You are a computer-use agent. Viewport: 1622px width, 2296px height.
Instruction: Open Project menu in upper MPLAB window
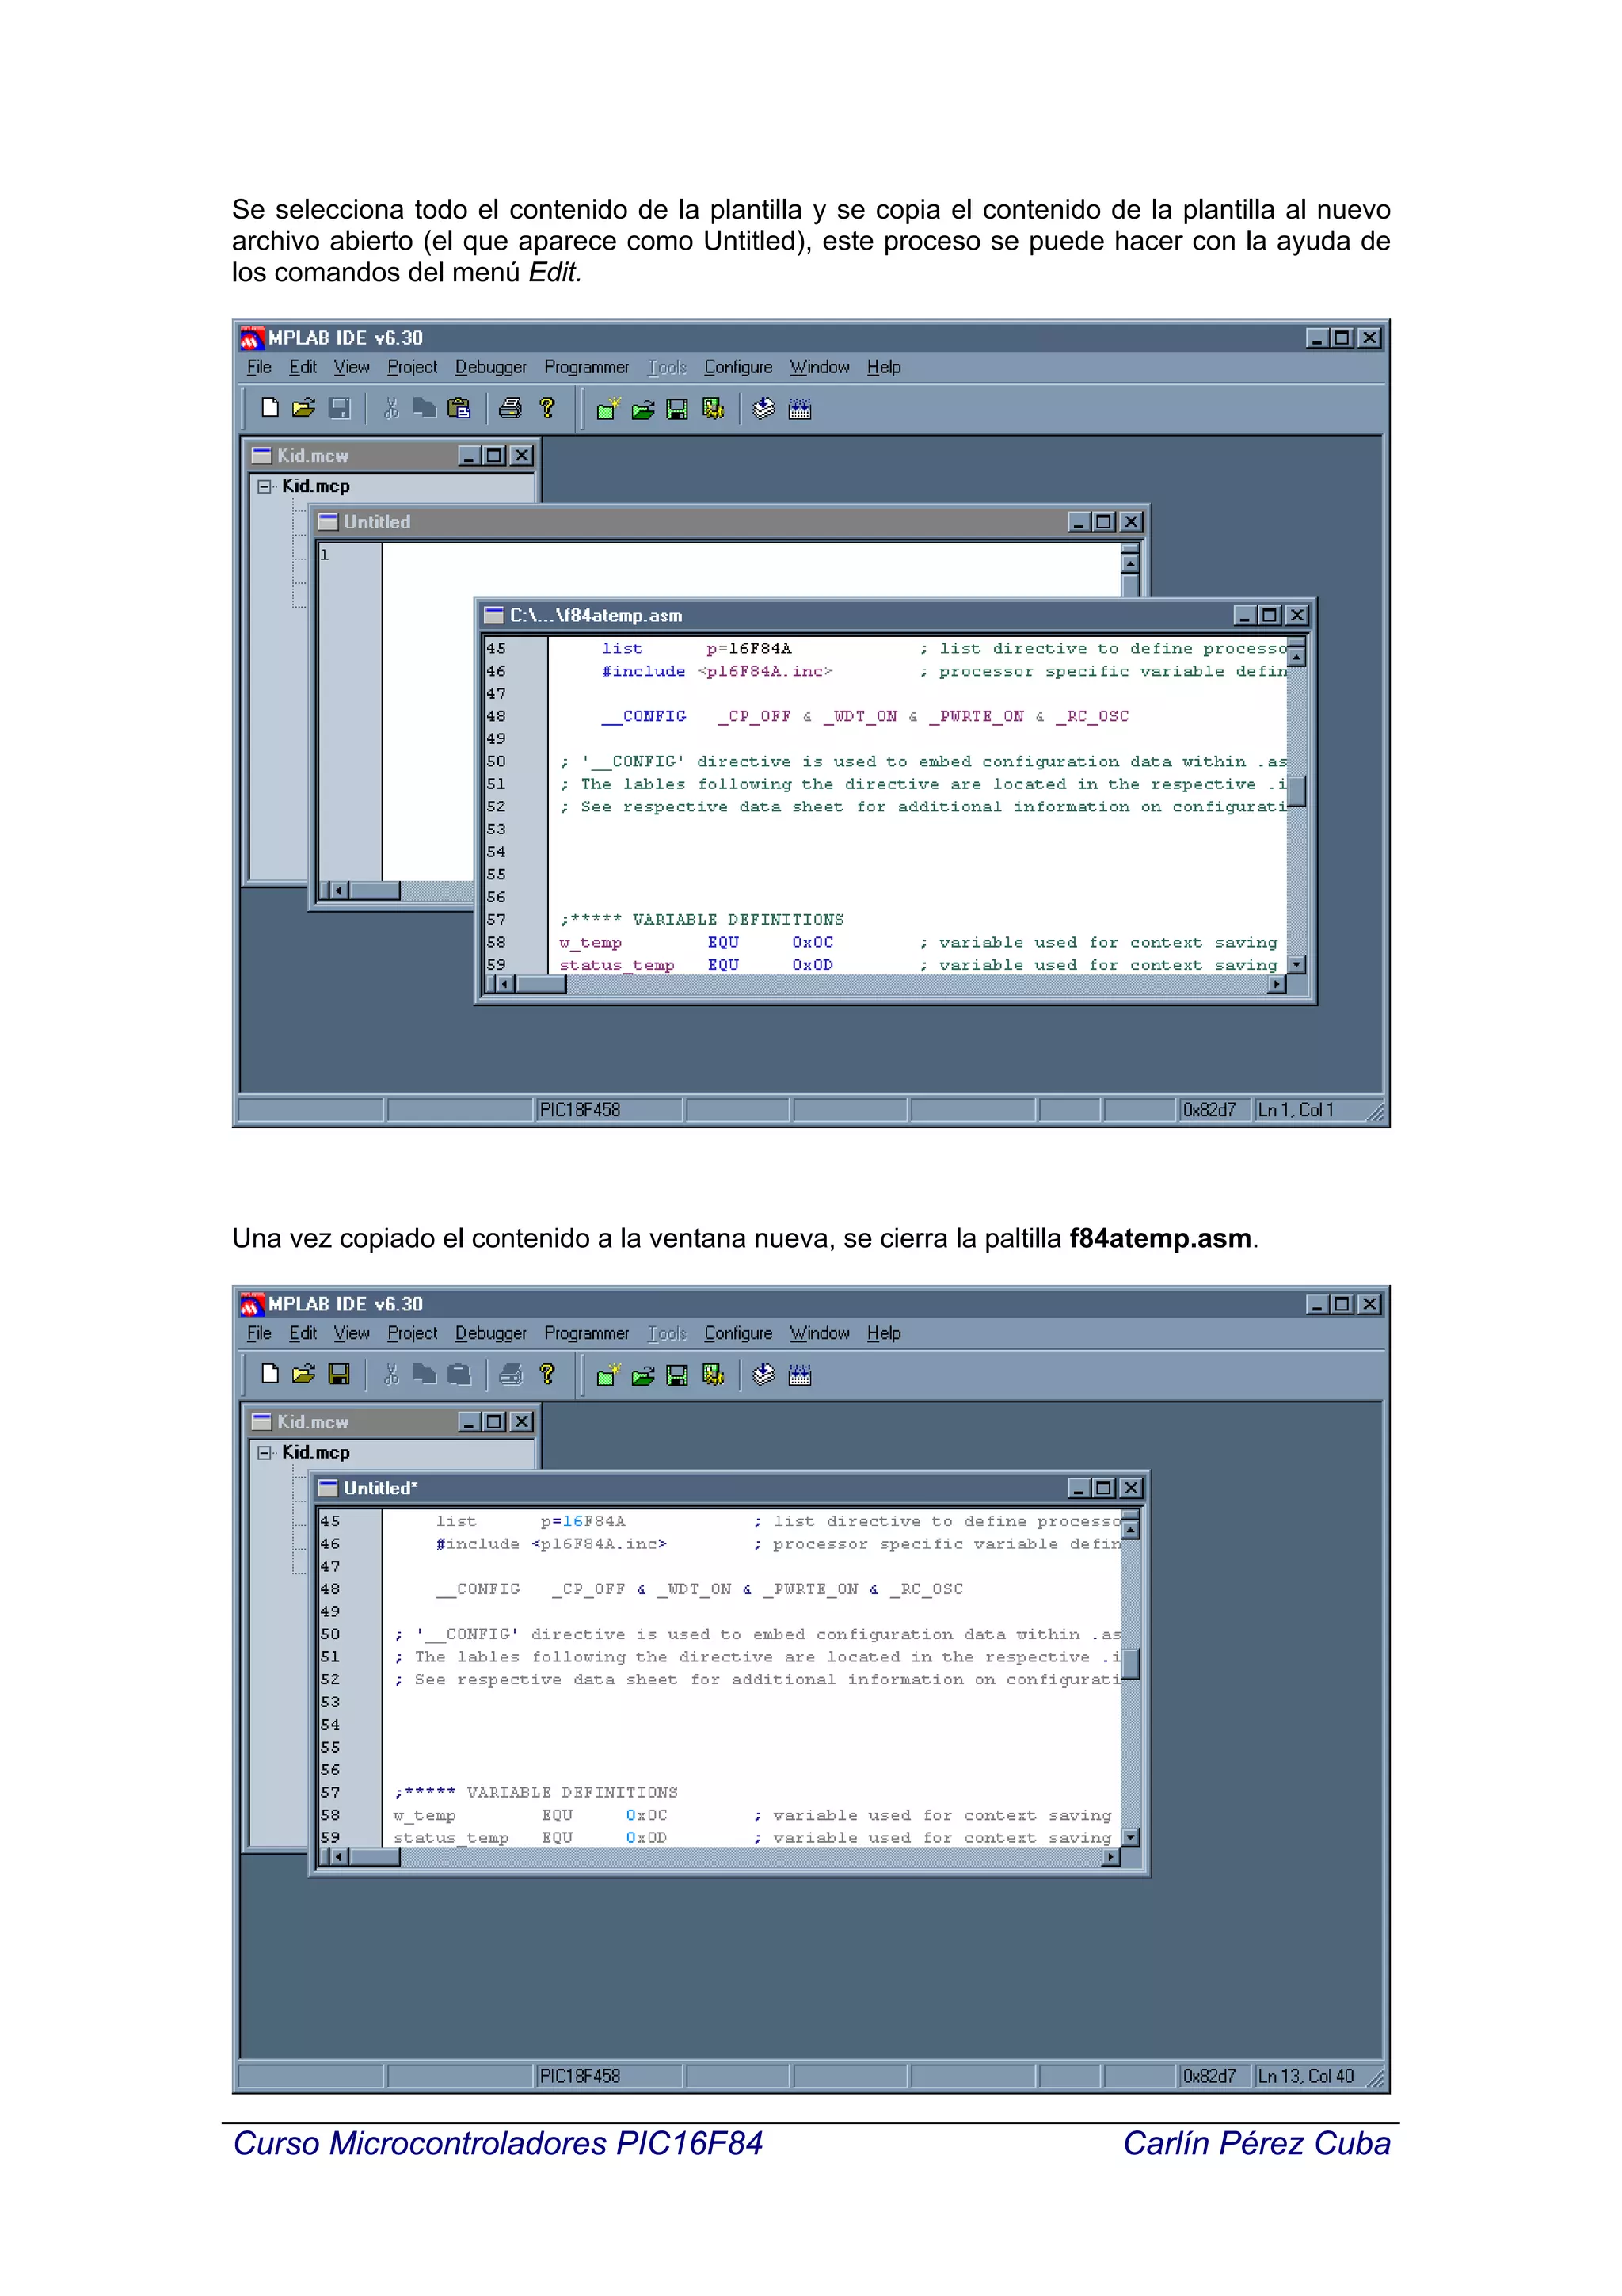click(412, 367)
